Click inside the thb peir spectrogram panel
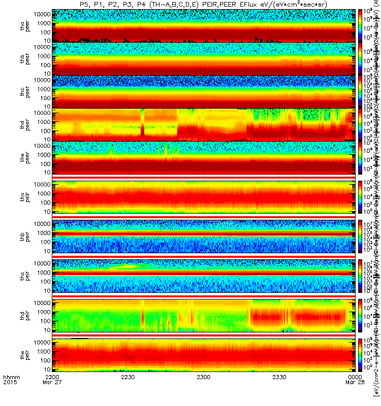This screenshot has width=381, height=406. coord(204,236)
